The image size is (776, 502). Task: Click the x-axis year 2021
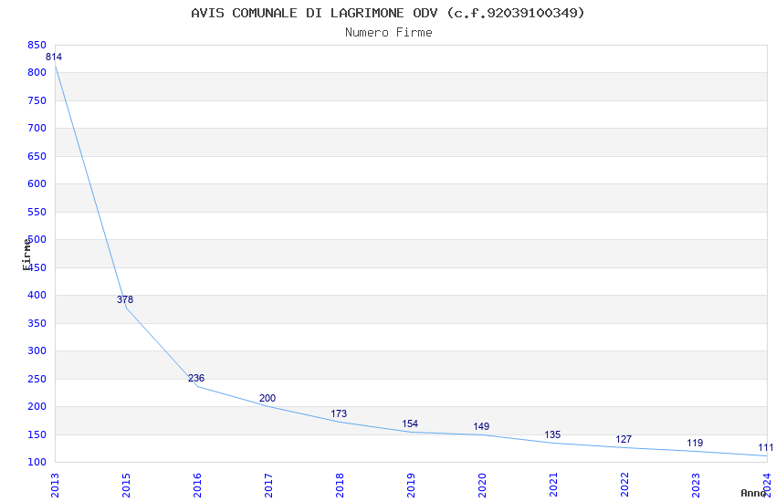click(x=554, y=486)
